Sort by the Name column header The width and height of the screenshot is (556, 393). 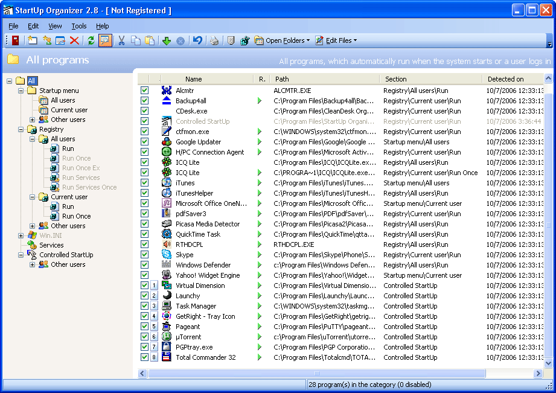pos(206,79)
